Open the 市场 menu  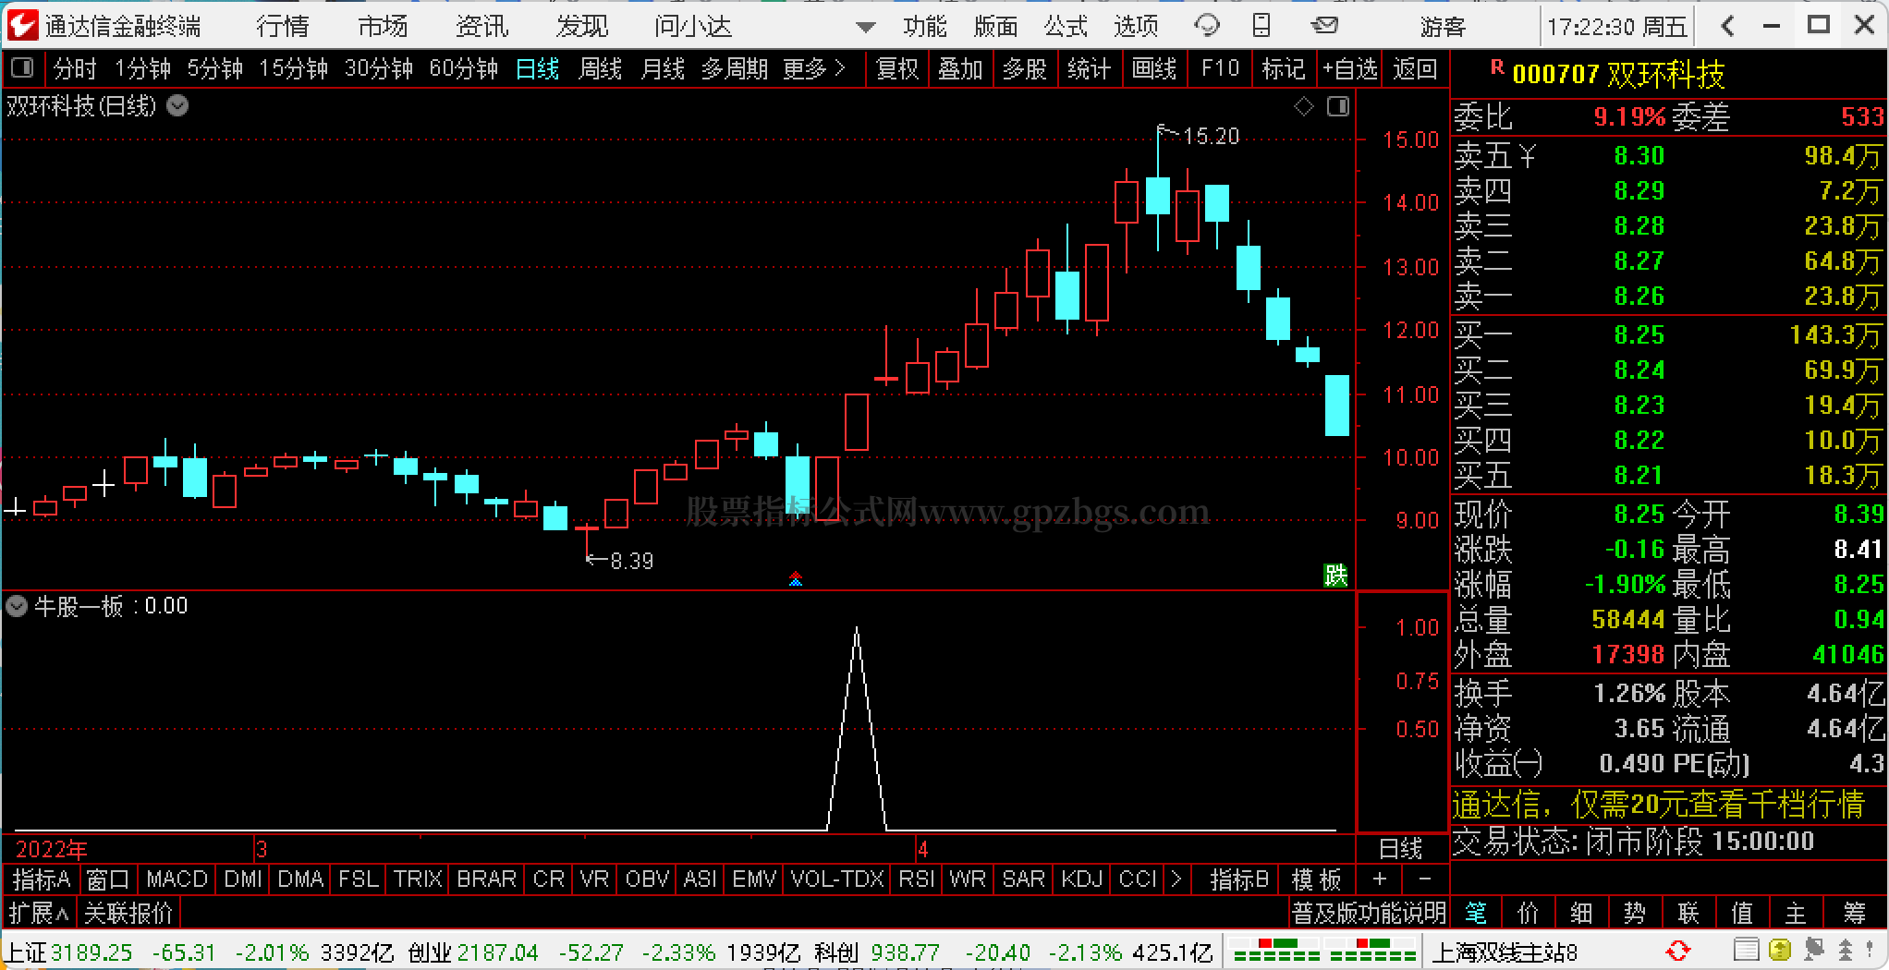point(383,26)
